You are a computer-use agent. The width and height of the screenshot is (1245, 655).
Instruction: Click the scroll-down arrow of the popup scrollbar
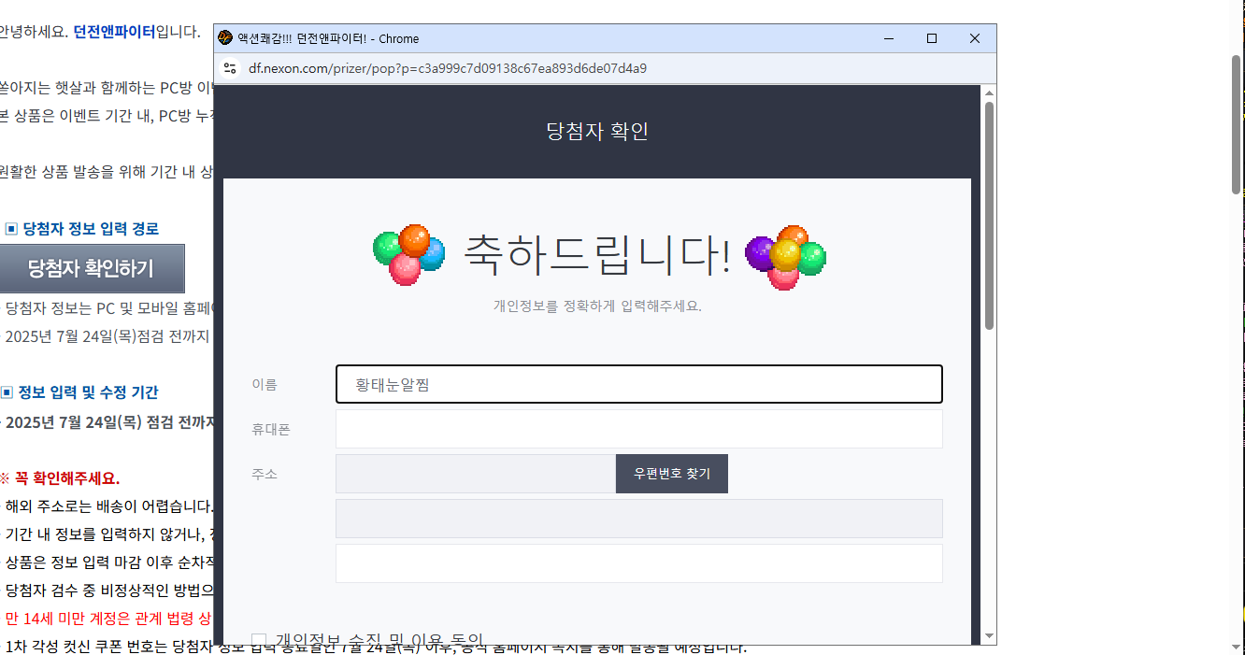tap(989, 636)
